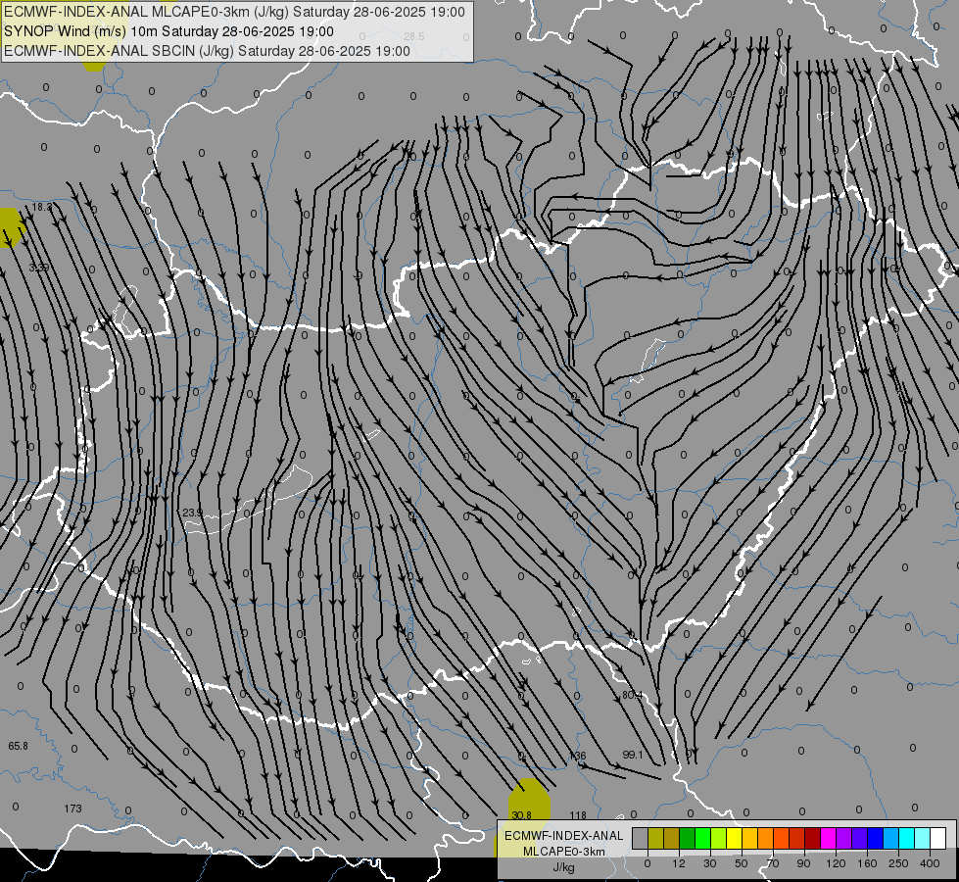This screenshot has height=882, width=959.
Task: Click the legend tick label 30
Action: click(710, 863)
